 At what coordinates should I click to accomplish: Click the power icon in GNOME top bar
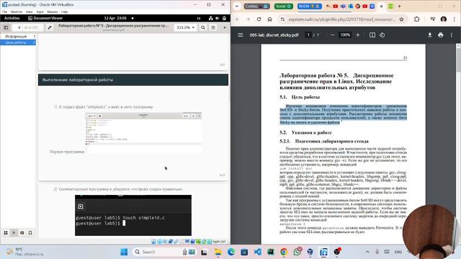click(x=224, y=18)
